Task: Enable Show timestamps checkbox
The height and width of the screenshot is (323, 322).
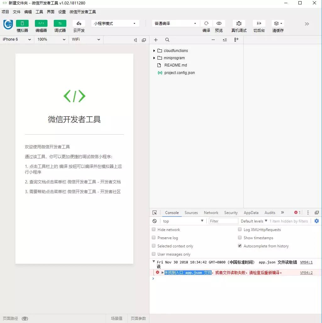Action: click(240, 238)
